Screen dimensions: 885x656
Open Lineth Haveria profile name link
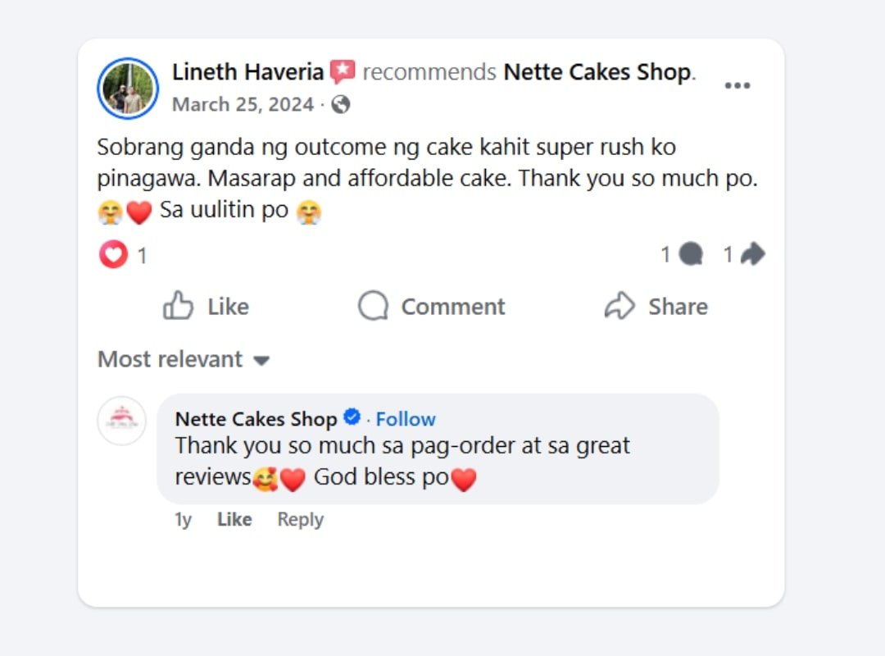[x=247, y=72]
